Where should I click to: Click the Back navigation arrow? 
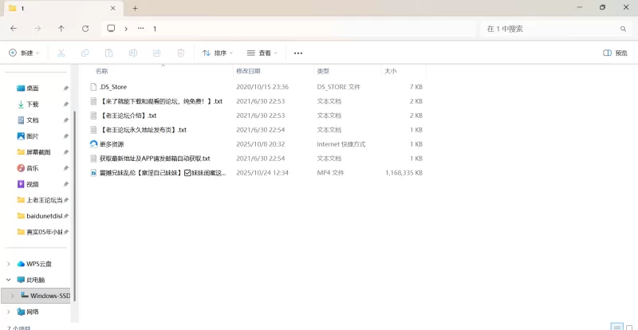click(x=14, y=29)
